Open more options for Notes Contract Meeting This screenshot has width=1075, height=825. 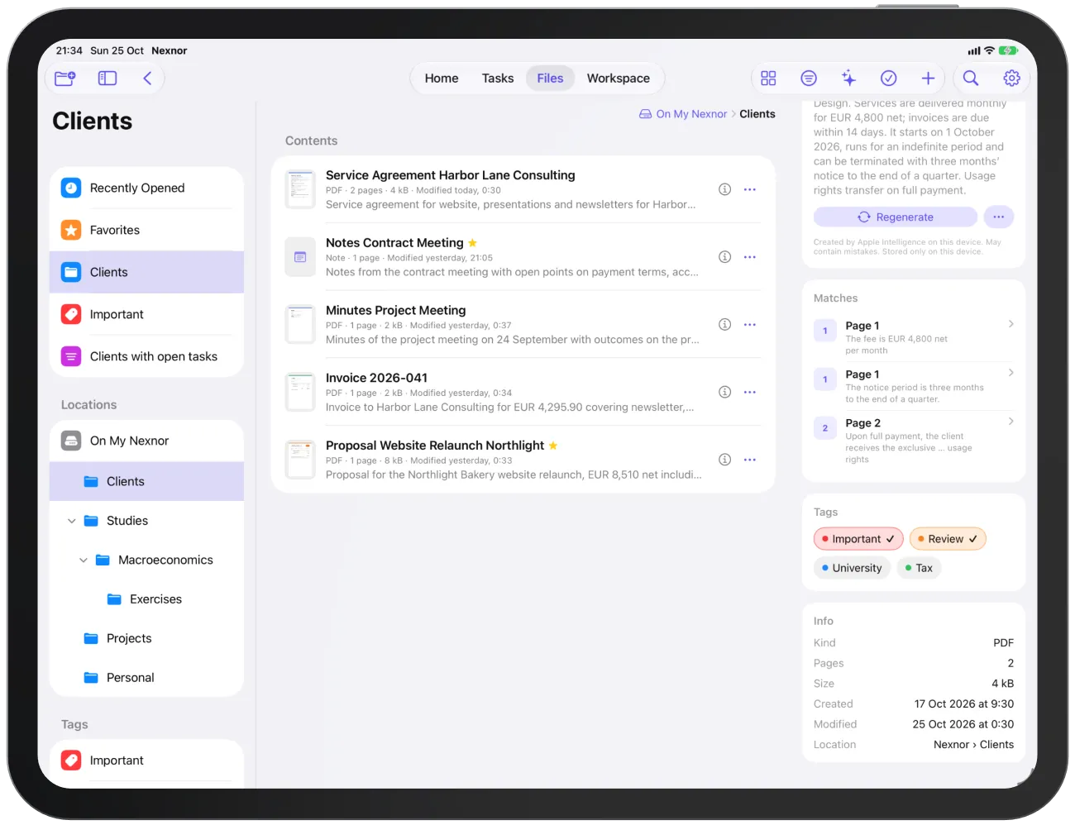point(750,257)
